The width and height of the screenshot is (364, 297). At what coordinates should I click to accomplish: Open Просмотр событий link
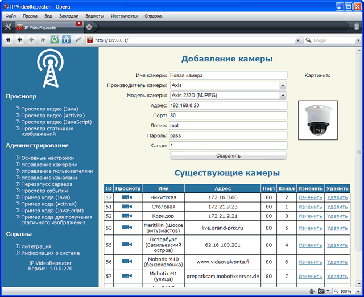[44, 191]
